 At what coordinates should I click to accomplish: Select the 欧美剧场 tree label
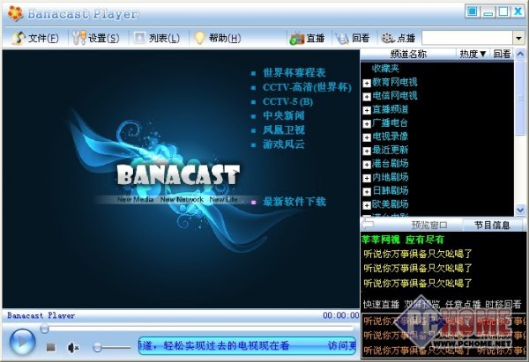391,204
